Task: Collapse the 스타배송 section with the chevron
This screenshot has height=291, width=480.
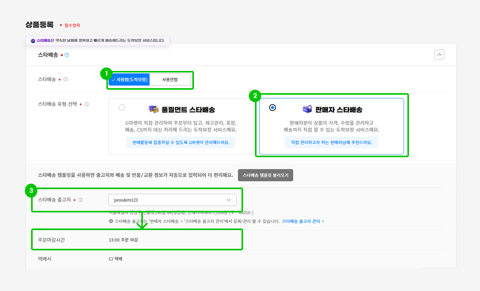Action: 439,54
